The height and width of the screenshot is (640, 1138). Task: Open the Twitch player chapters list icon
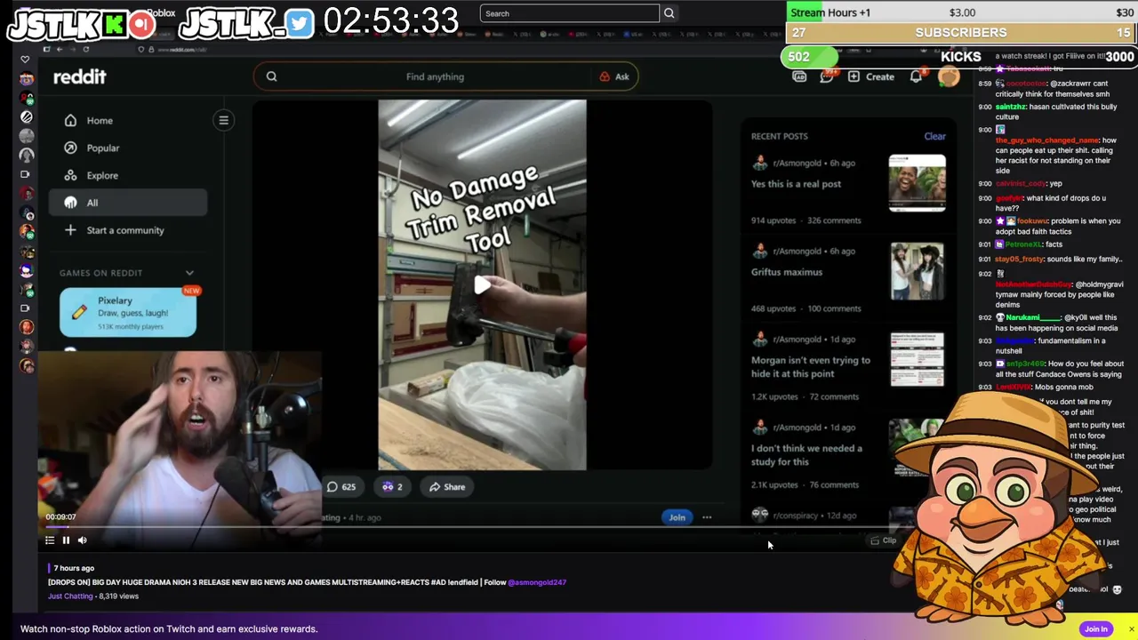(x=50, y=540)
